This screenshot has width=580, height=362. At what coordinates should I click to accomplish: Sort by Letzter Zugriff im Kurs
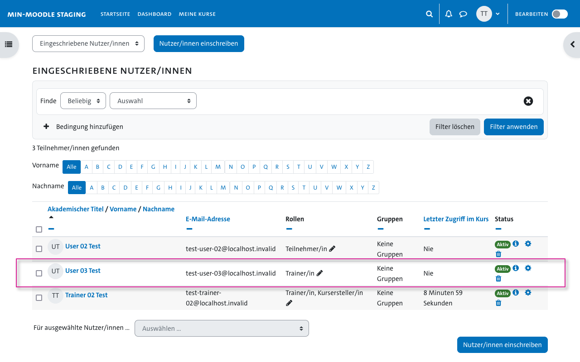[456, 219]
